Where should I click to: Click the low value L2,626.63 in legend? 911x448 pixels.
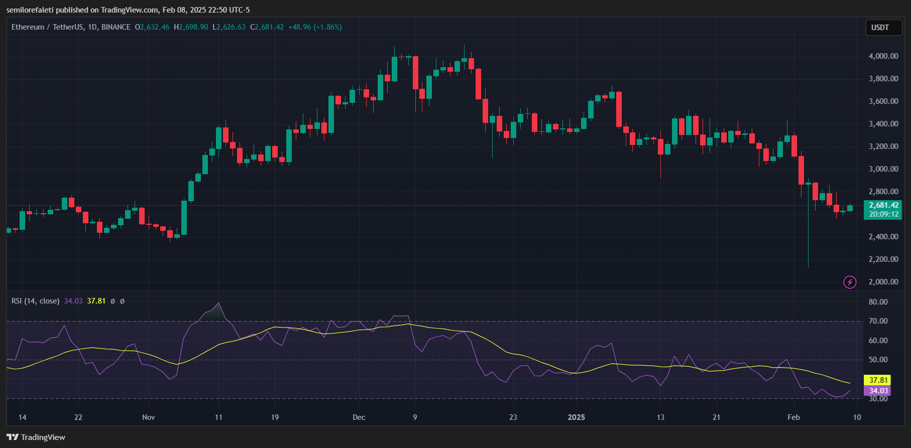229,27
